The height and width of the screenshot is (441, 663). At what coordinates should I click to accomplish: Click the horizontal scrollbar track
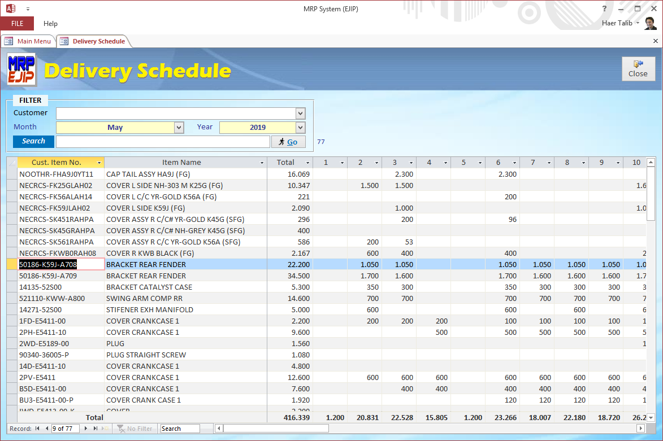(430, 429)
